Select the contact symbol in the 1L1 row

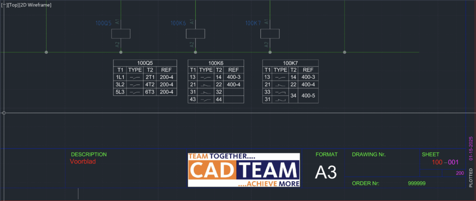pyautogui.click(x=135, y=77)
